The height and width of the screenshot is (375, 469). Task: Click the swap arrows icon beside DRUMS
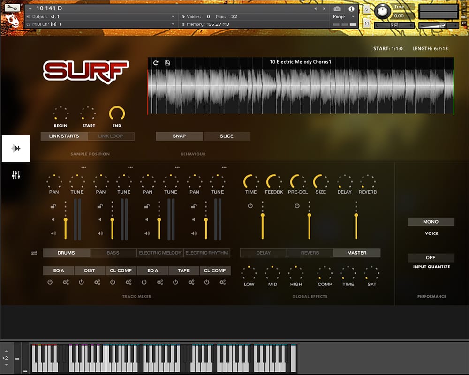[34, 253]
